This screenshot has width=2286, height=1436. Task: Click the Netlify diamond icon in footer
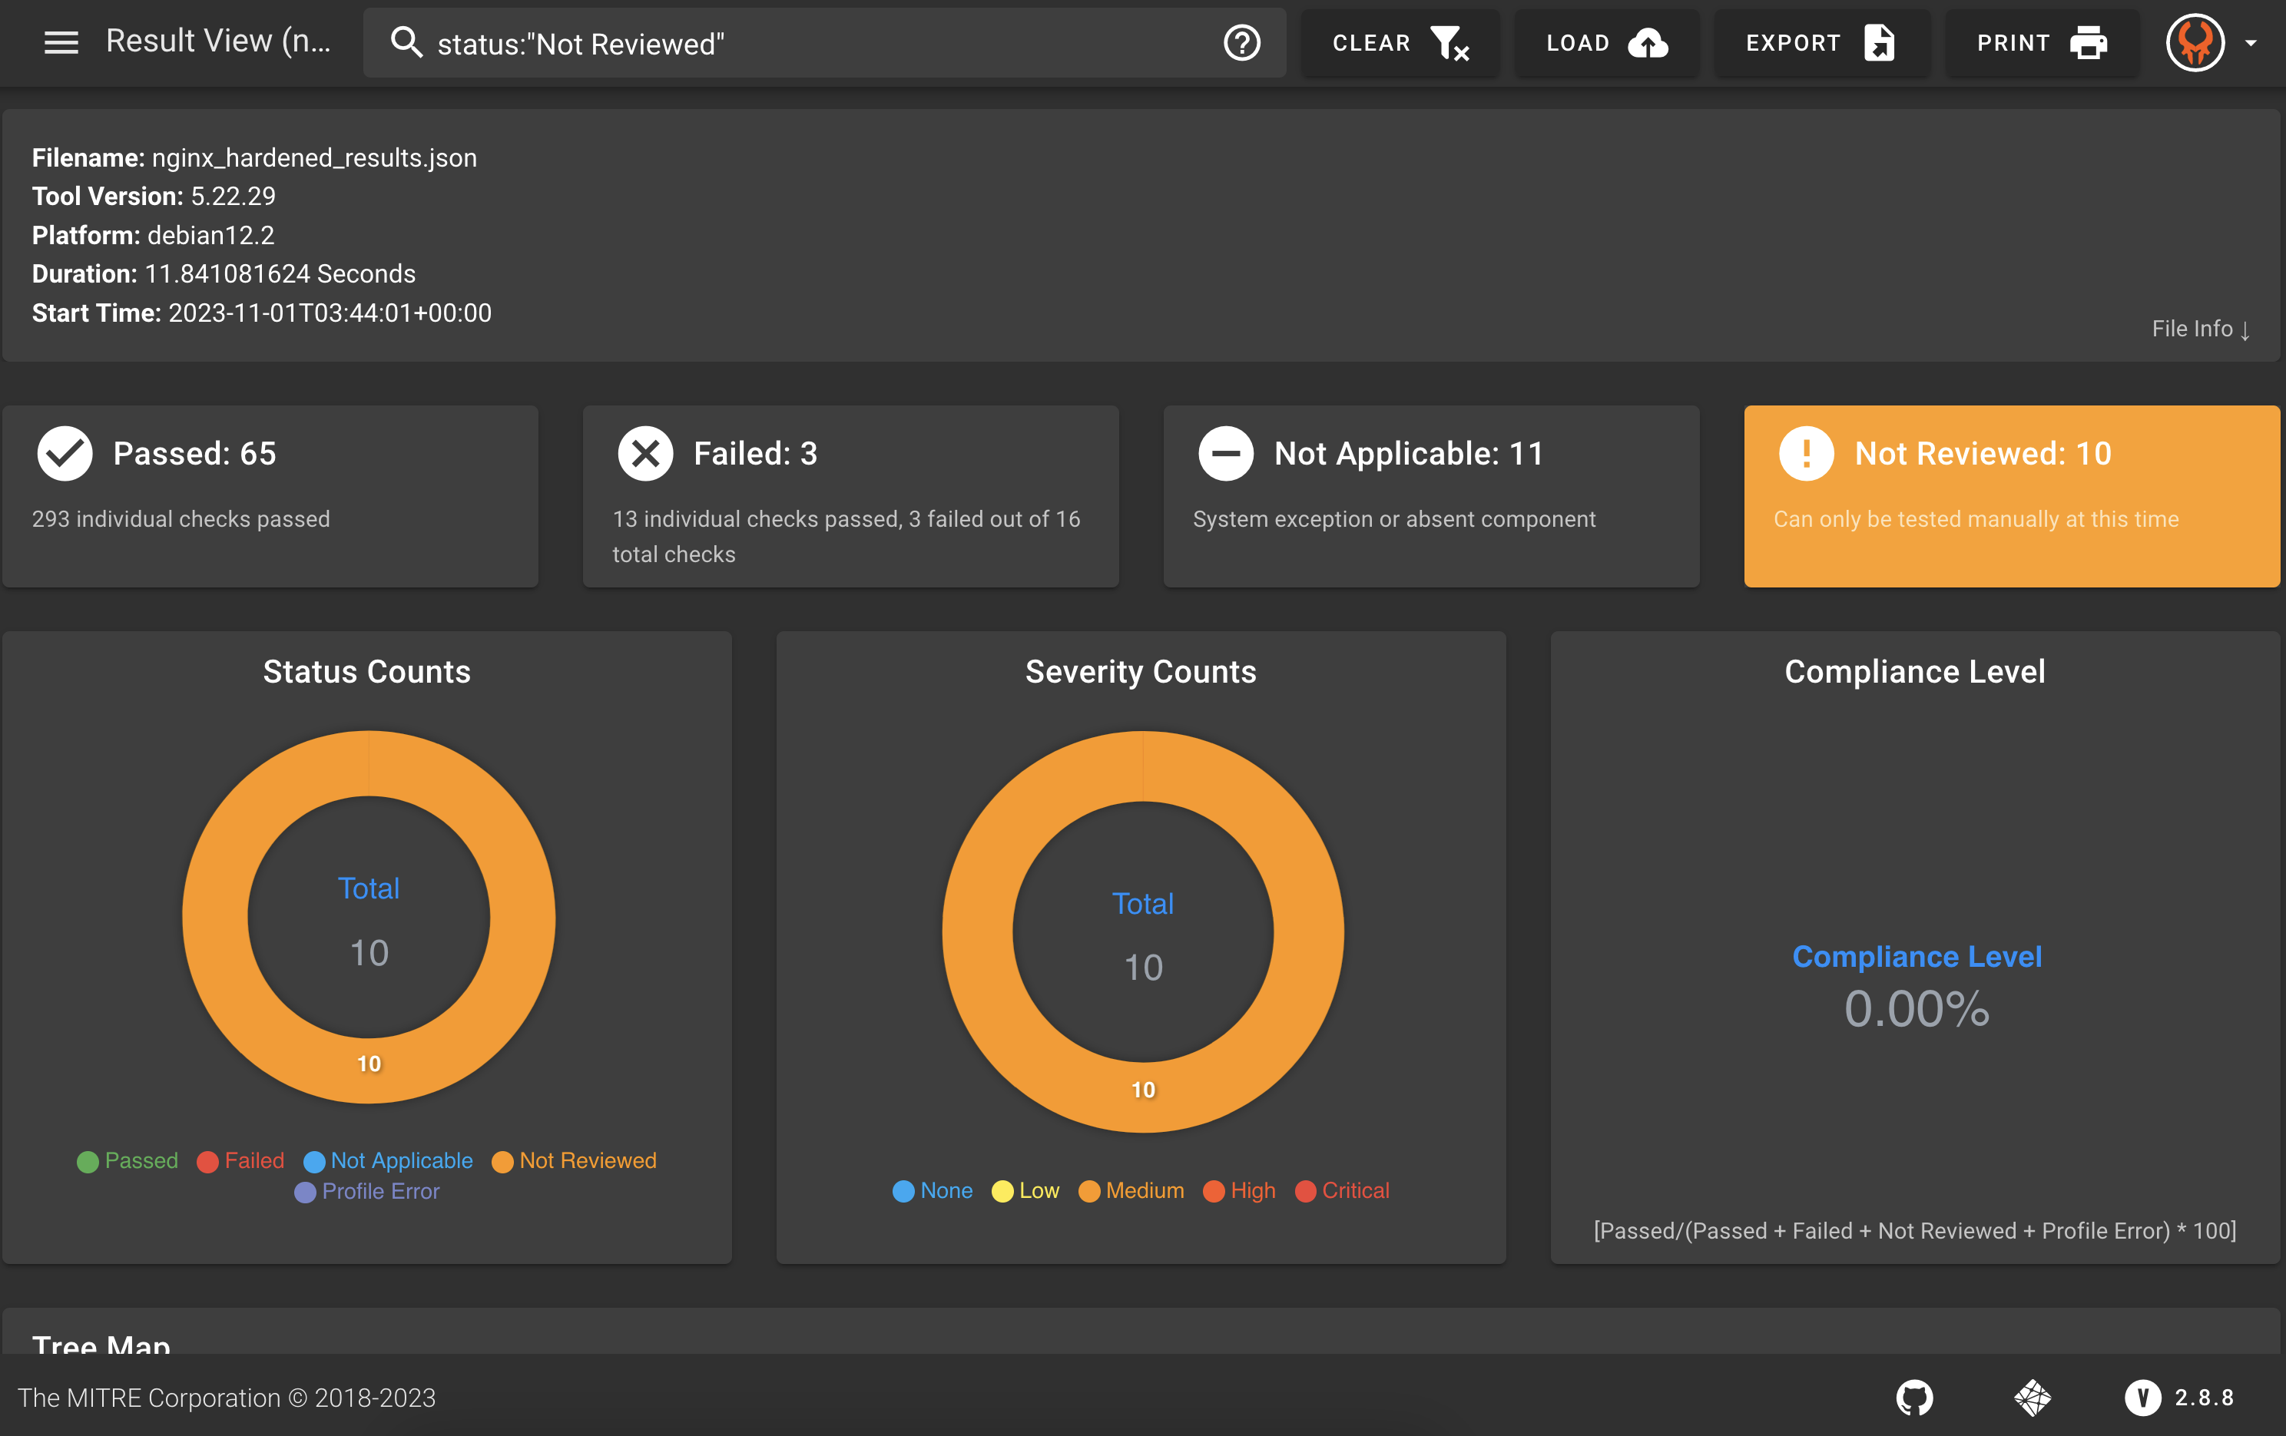[x=2032, y=1397]
